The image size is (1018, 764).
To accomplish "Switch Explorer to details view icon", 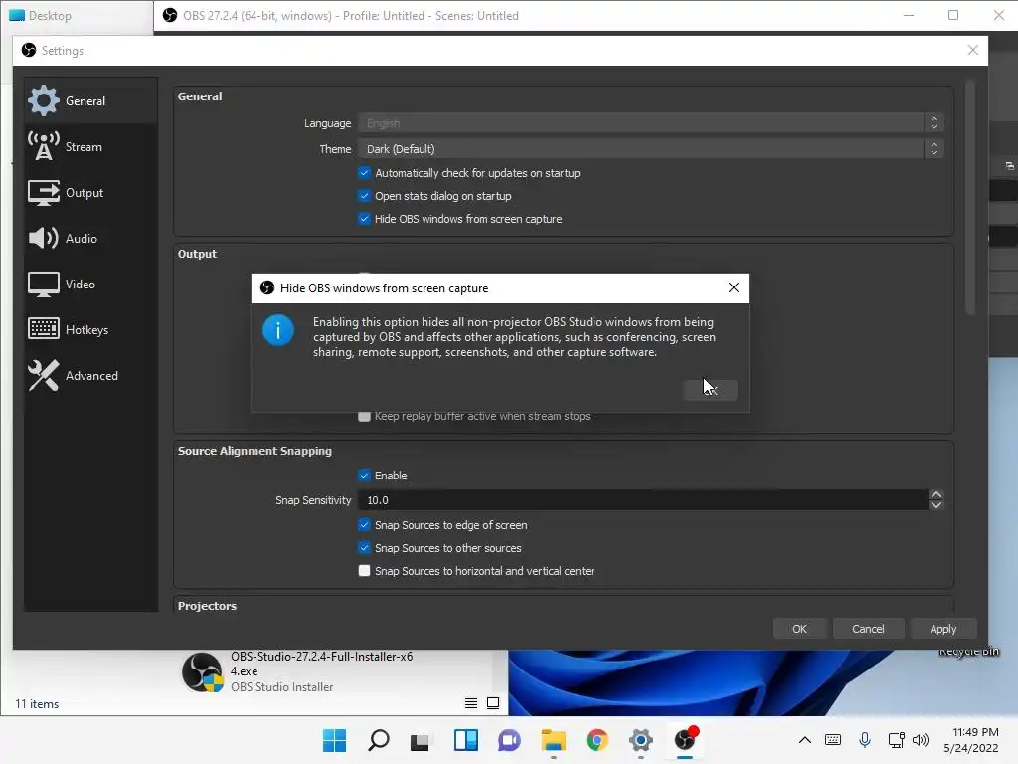I will coord(471,703).
